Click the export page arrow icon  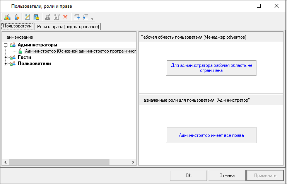(x=77, y=17)
